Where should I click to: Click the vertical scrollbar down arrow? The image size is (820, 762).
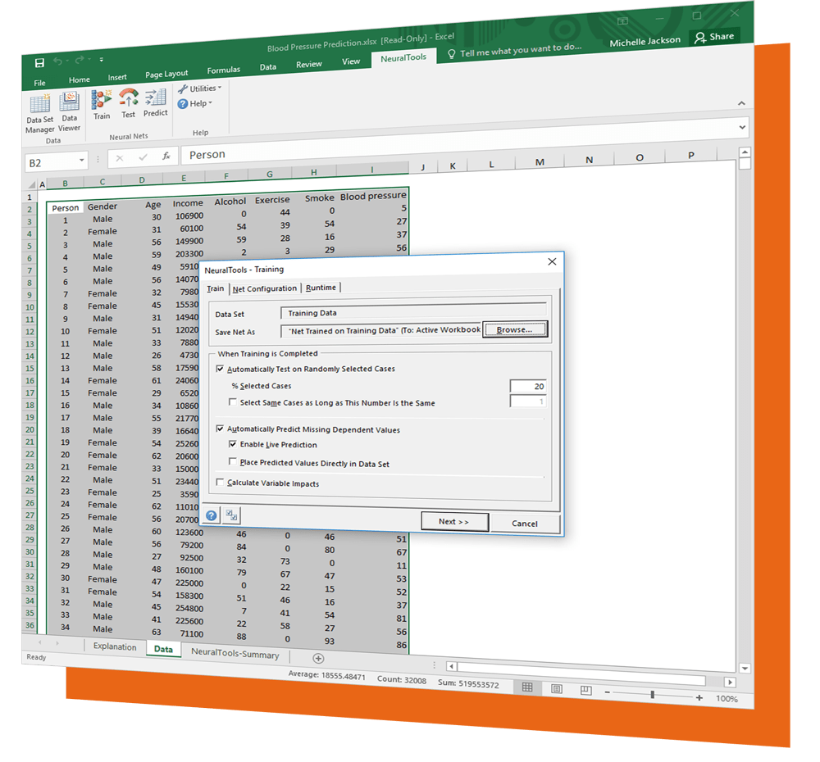coord(745,669)
